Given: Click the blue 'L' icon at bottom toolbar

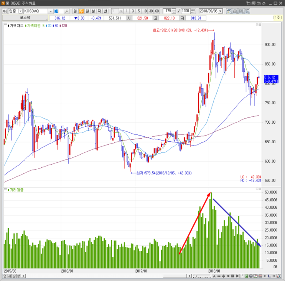Looking at the screenshot, I should click(269, 276).
